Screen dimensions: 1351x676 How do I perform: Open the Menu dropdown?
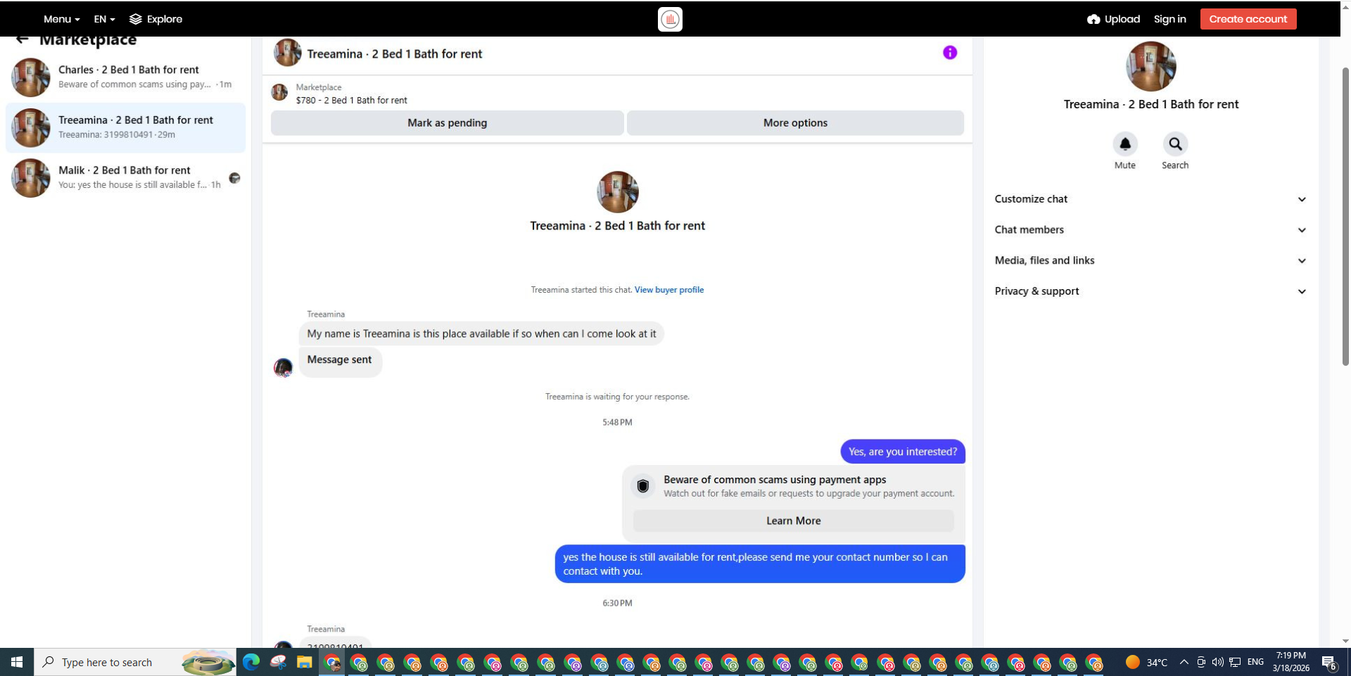(61, 20)
